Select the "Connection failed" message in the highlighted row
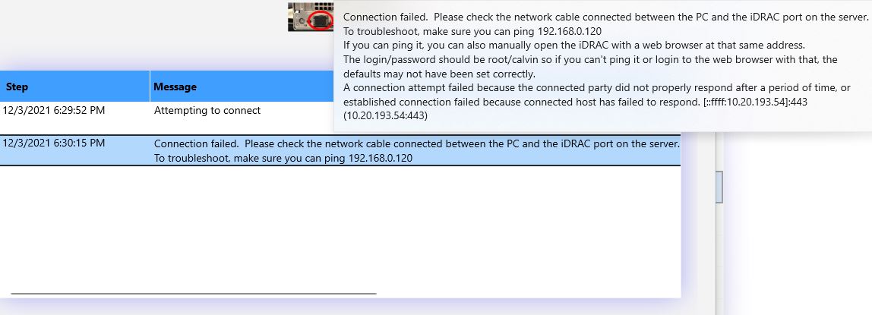Viewport: 872px width, 315px height. [416, 143]
